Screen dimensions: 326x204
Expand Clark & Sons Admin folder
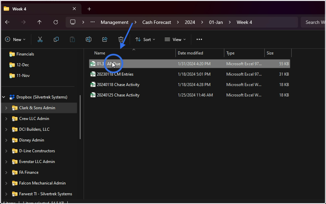6,108
